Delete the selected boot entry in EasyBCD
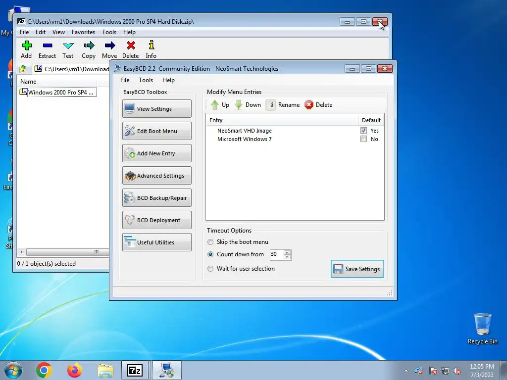The image size is (507, 380). 318,105
